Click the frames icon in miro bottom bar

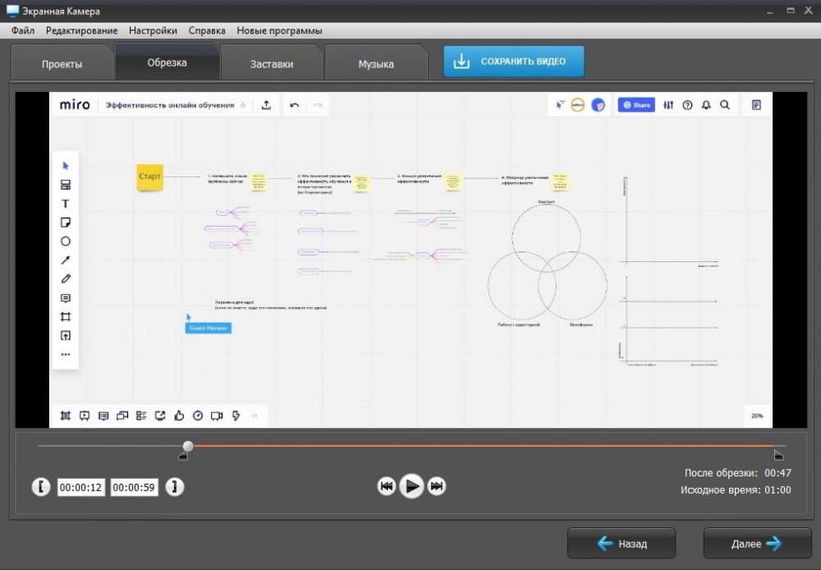pyautogui.click(x=66, y=416)
